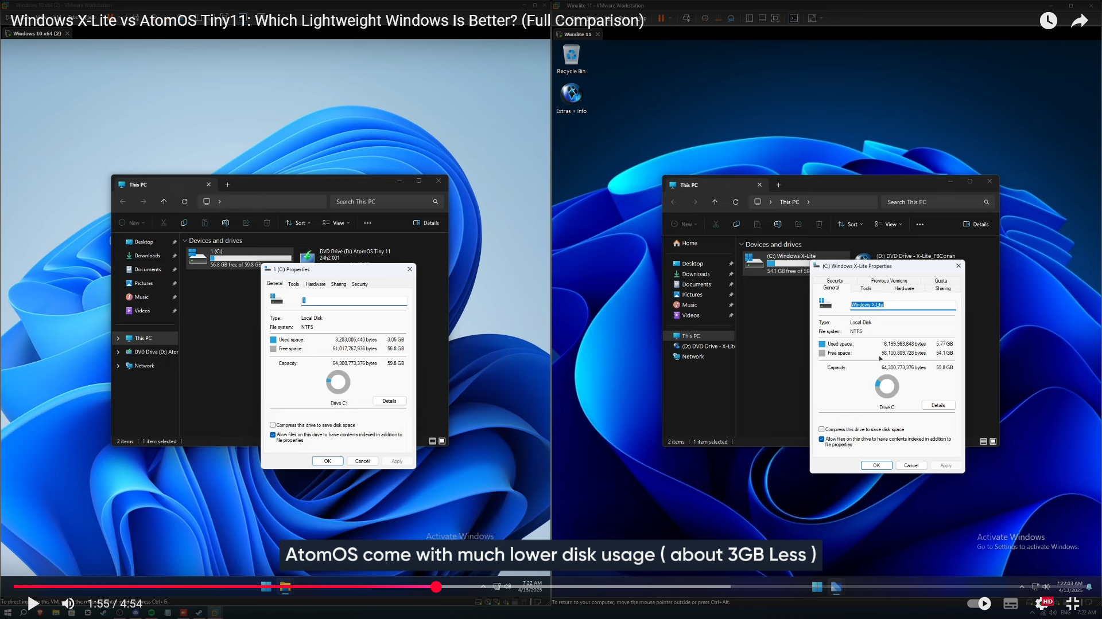Exit full screen mode icon
Image resolution: width=1102 pixels, height=619 pixels.
pos(1072,603)
